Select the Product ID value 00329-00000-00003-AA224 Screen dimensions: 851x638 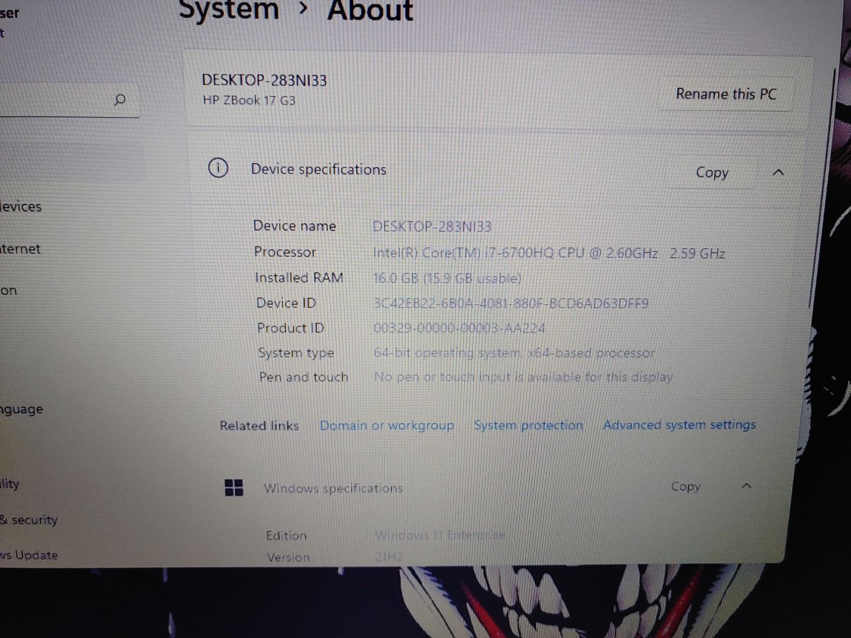coord(459,328)
